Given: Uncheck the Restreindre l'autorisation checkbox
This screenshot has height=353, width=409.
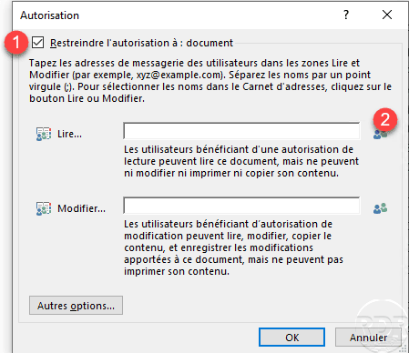Looking at the screenshot, I should 38,43.
